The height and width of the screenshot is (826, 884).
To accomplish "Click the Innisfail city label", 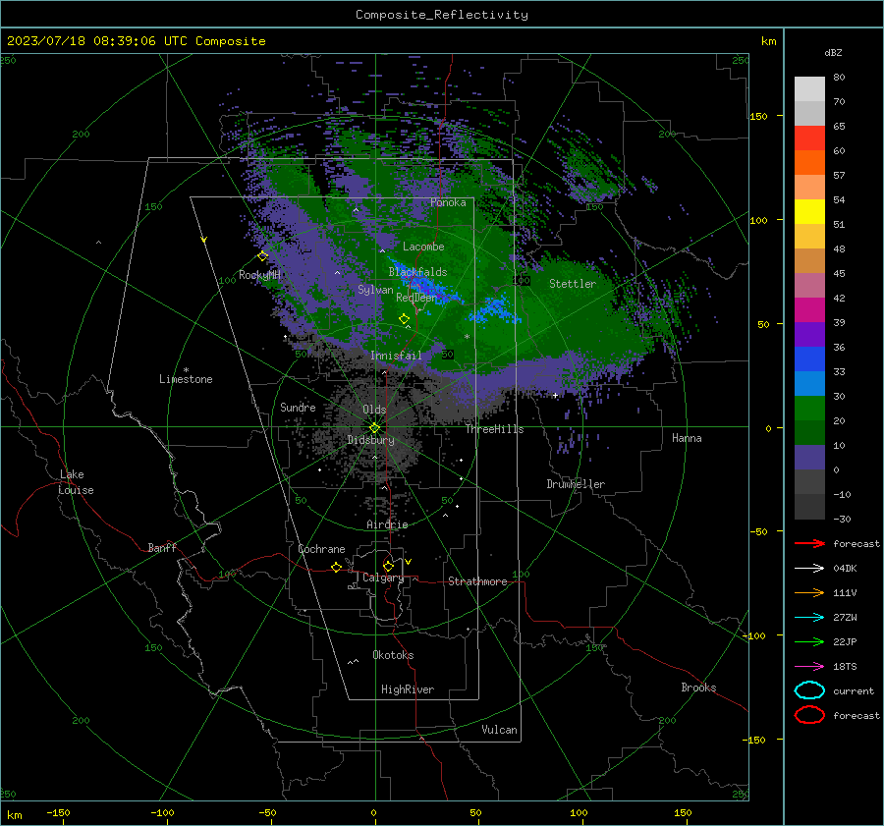I will pyautogui.click(x=396, y=356).
